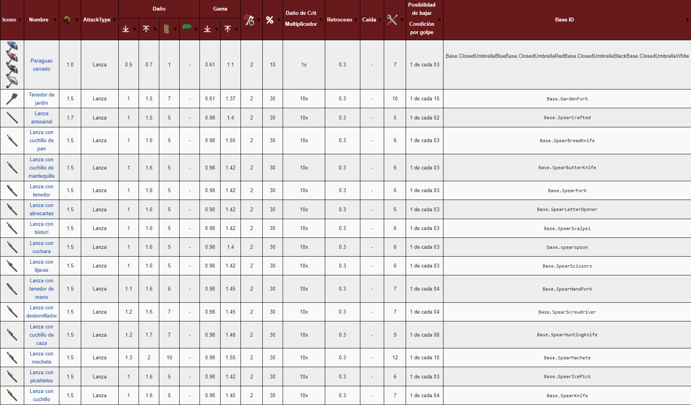691x405 pixels.
Task: Click the base.spearspoon ID text
Action: (x=567, y=247)
